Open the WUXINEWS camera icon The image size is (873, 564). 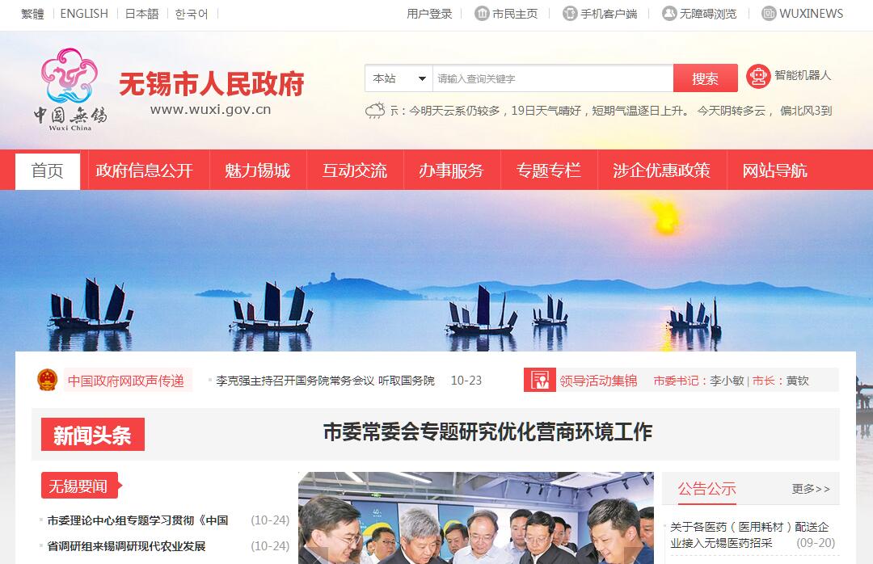tap(769, 14)
